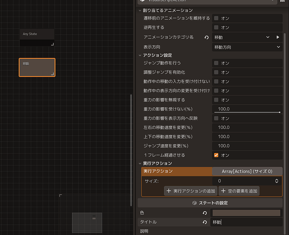Toggle 調整ジャンプを有効化 checkbox
This screenshot has width=289, height=235.
click(216, 72)
